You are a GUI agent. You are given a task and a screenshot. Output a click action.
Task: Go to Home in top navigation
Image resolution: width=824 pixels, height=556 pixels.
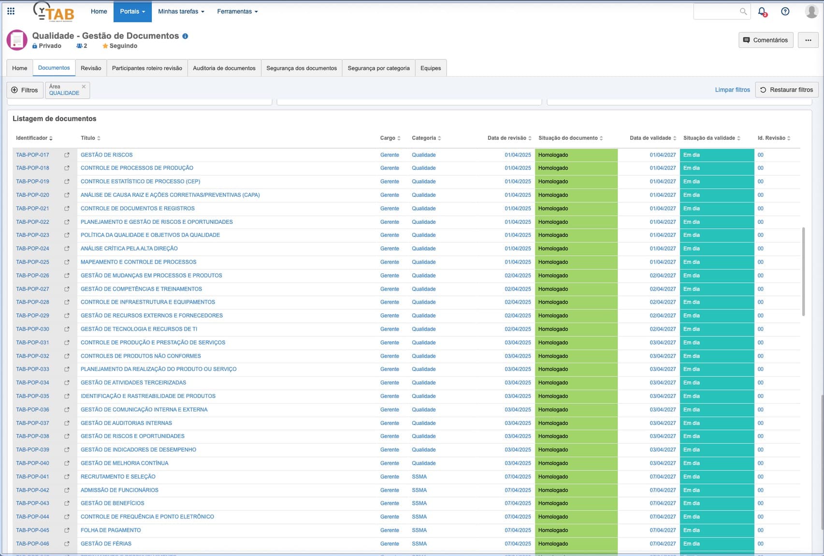pyautogui.click(x=99, y=11)
